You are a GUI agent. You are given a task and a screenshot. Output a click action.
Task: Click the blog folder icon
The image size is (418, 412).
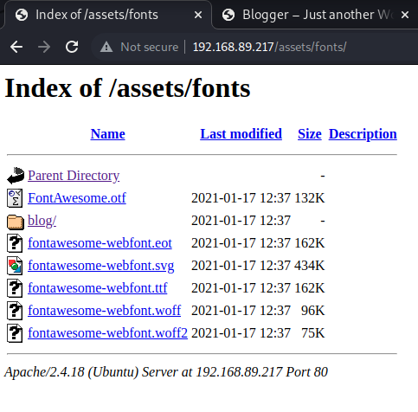(x=16, y=222)
